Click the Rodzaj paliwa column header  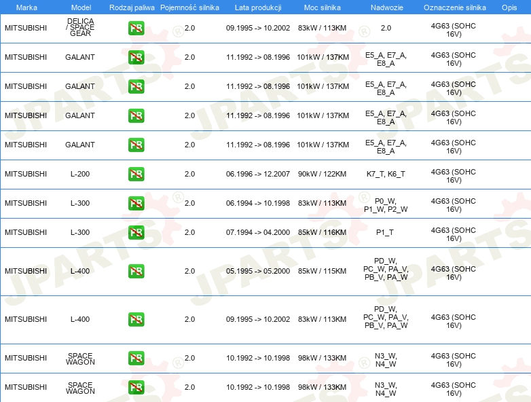pyautogui.click(x=132, y=7)
